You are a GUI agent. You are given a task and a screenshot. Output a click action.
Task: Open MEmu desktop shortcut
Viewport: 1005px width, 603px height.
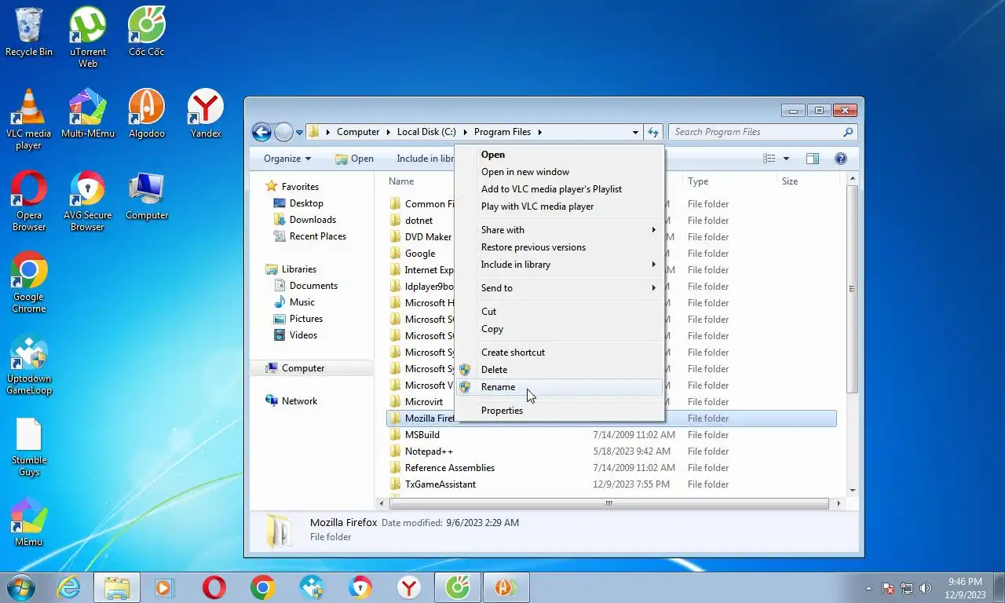point(29,522)
